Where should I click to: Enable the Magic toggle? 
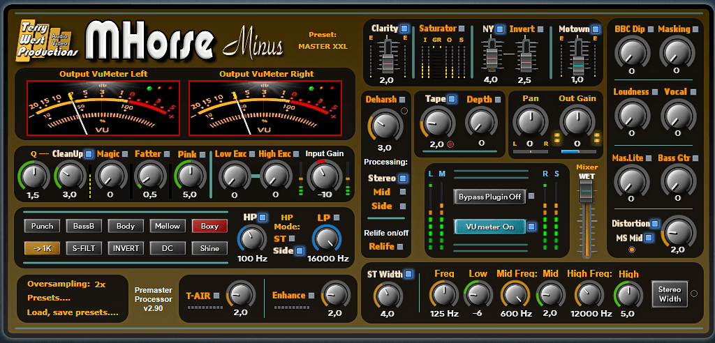[125, 154]
